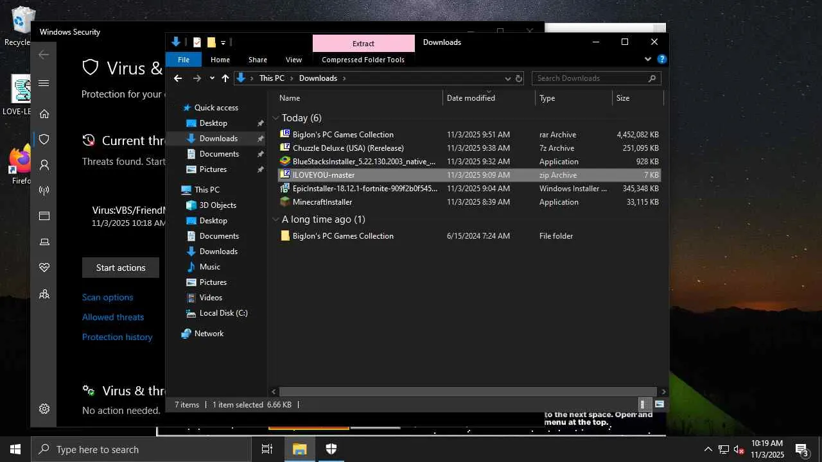
Task: Select the Extract contextual tab
Action: click(x=363, y=44)
